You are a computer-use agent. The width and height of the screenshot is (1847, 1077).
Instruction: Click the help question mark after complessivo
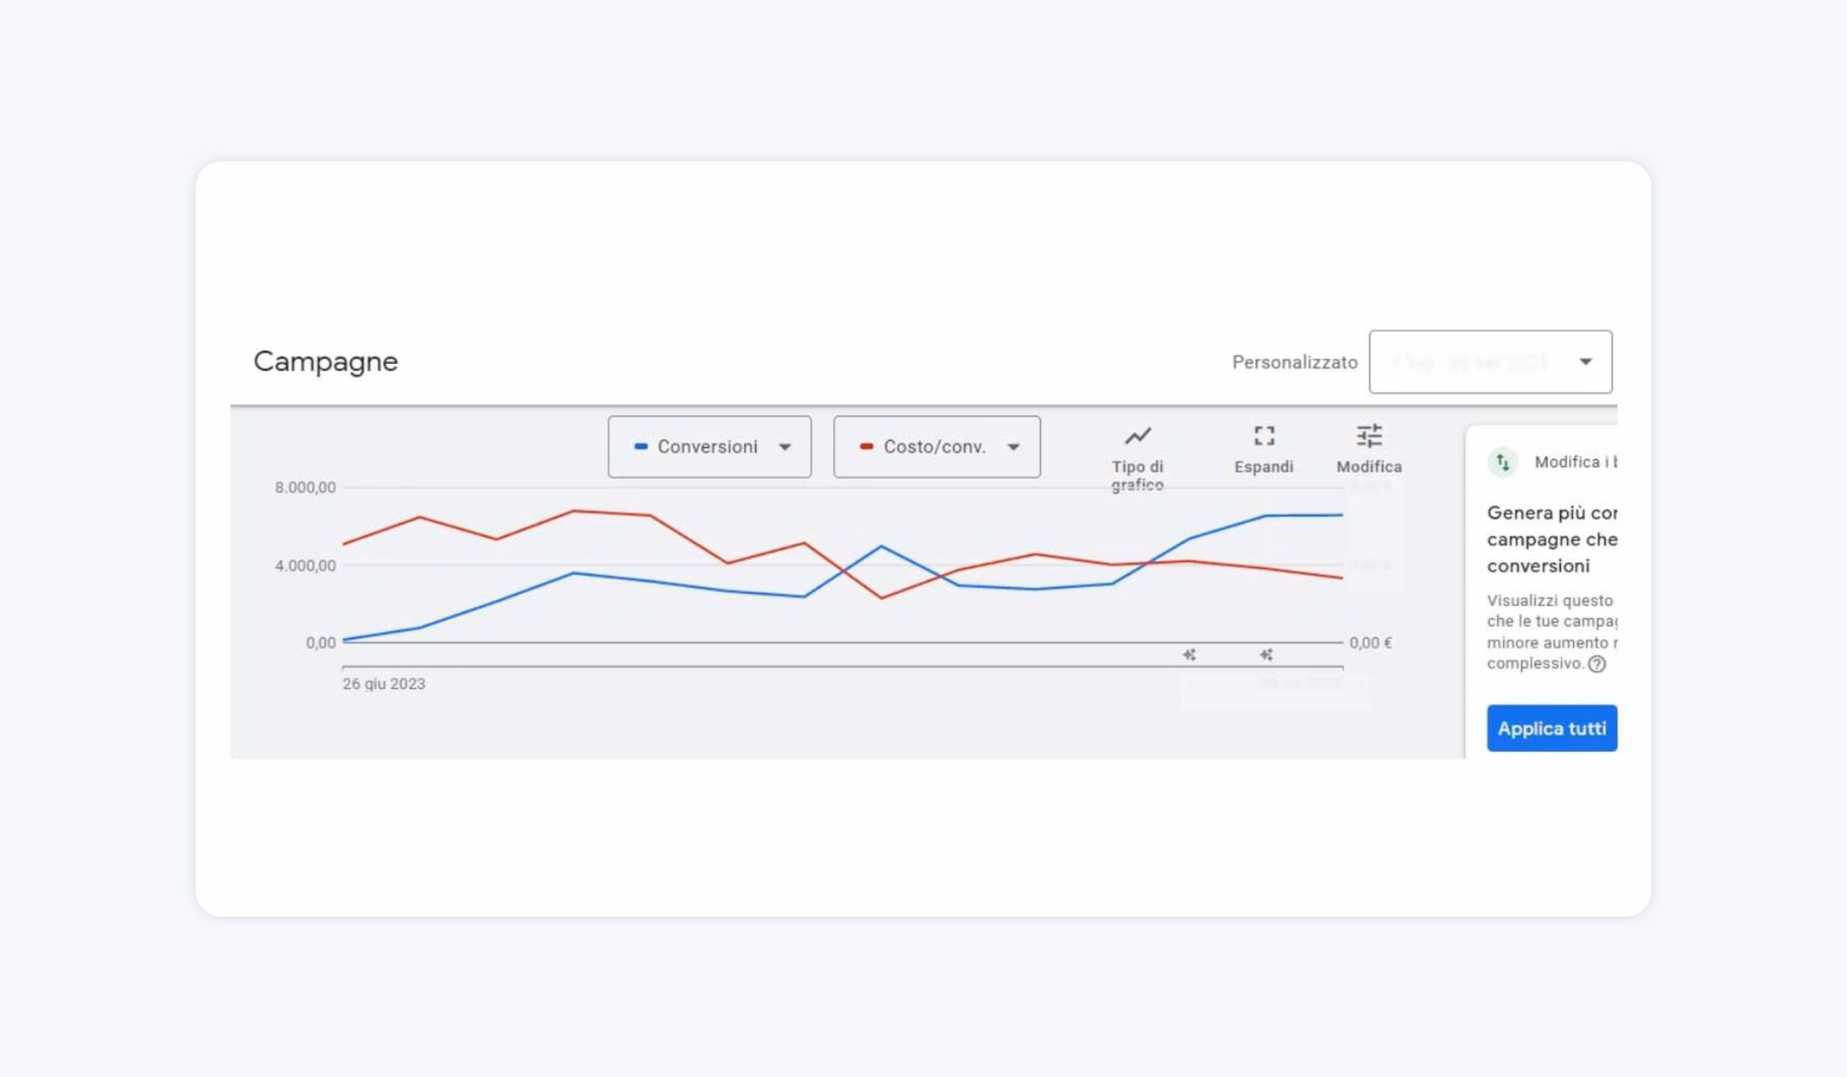(x=1597, y=664)
